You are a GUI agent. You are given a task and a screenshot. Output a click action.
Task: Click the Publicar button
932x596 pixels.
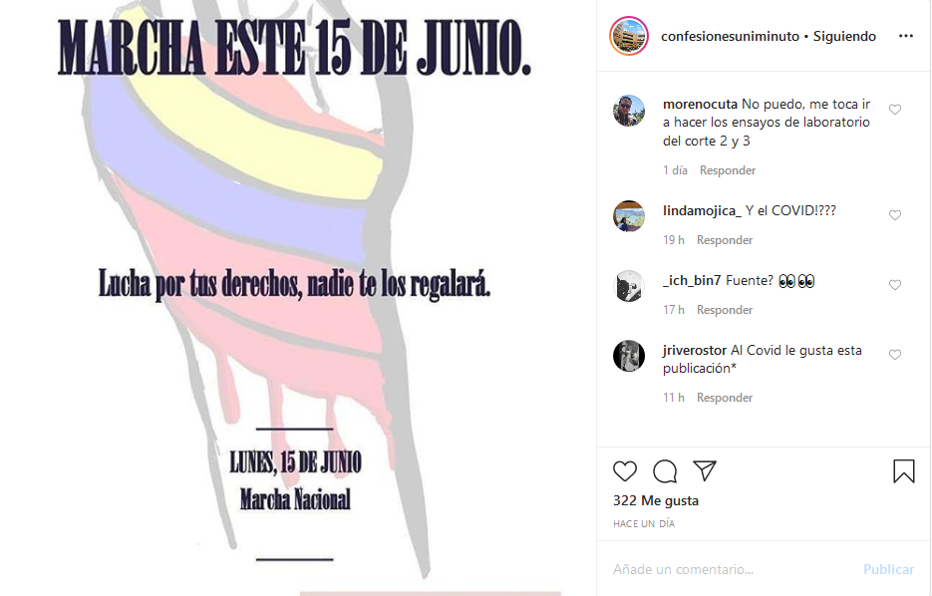pyautogui.click(x=888, y=569)
